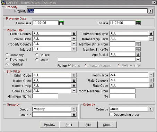Select the Travel Agent radio button

tap(7, 59)
